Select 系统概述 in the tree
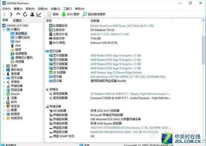The width and height of the screenshot is (206, 146). coord(21,34)
